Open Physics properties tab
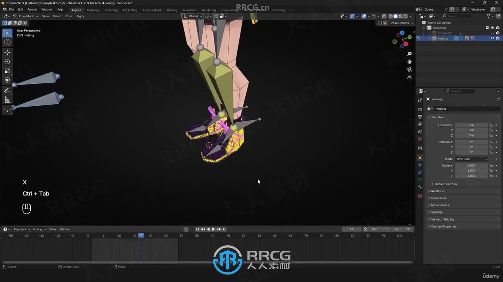This screenshot has height=282, width=503. point(420,165)
